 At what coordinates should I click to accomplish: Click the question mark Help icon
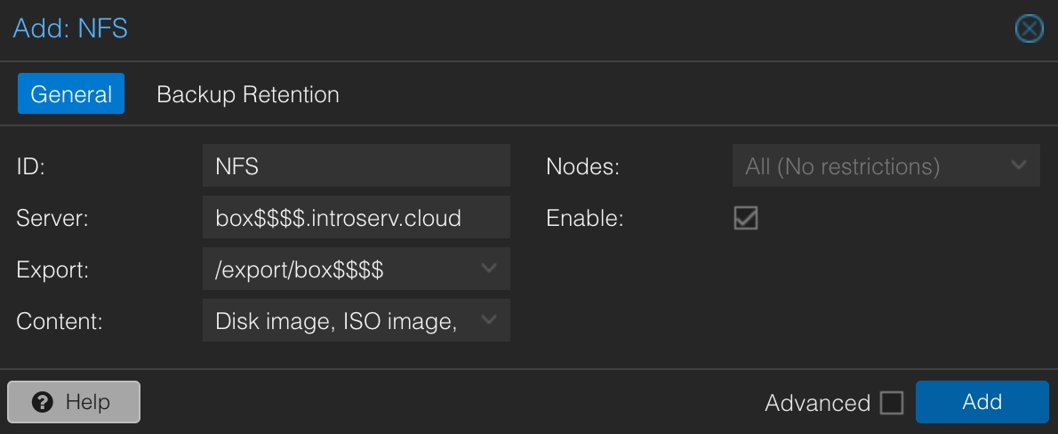(42, 402)
